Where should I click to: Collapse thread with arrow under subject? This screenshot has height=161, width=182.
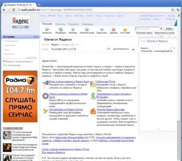coord(158,45)
